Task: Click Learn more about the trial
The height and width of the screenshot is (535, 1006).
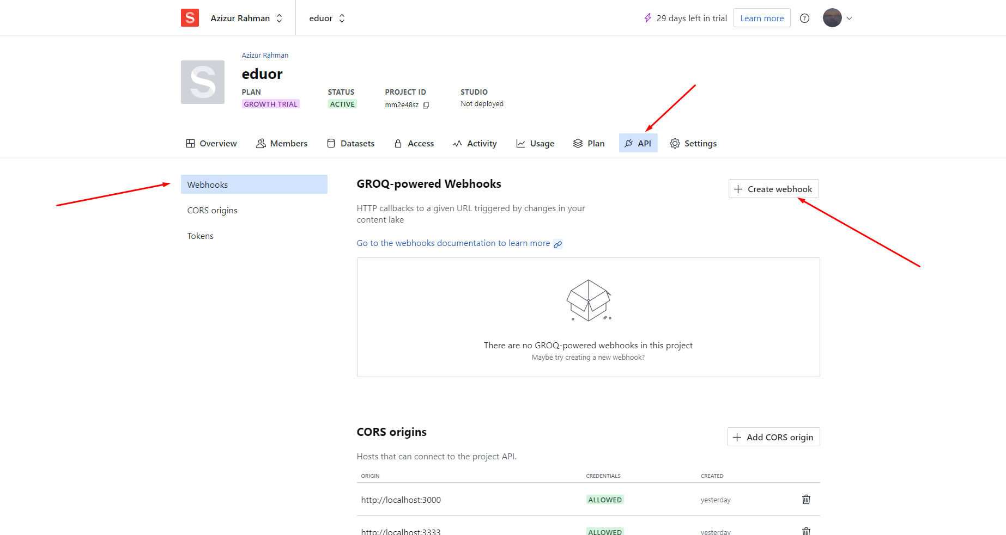Action: click(761, 18)
